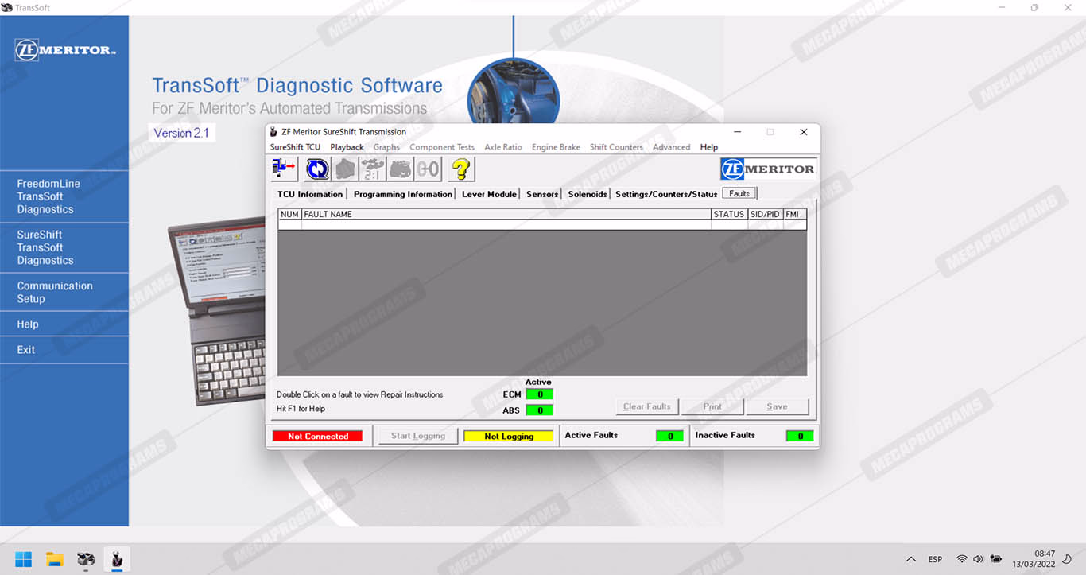1086x575 pixels.
Task: Open the Playback menu
Action: [347, 147]
